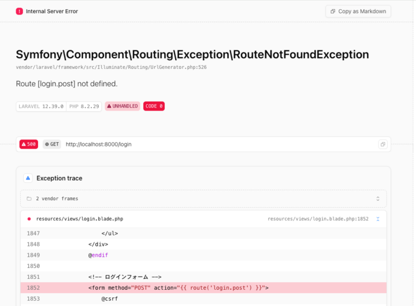Click the warning icon in the UNHANDLED badge
Image resolution: width=416 pixels, height=306 pixels.
point(110,106)
